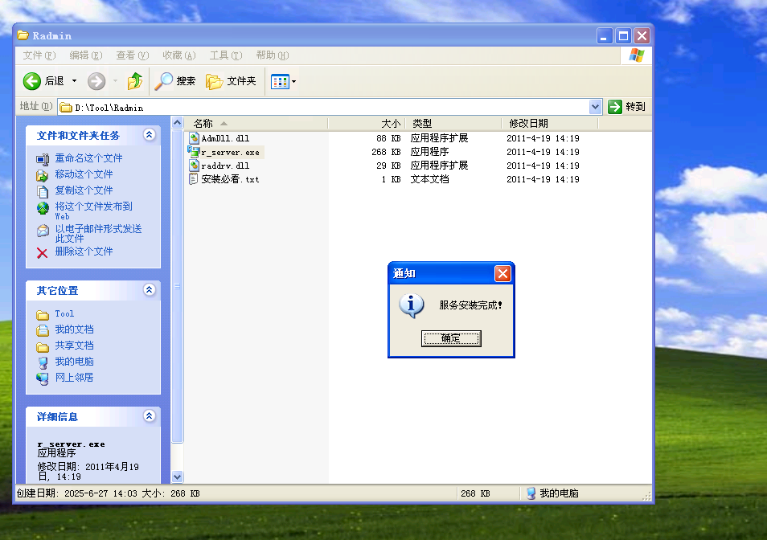This screenshot has width=767, height=540.
Task: Open the 帮助(H) menu
Action: click(273, 55)
